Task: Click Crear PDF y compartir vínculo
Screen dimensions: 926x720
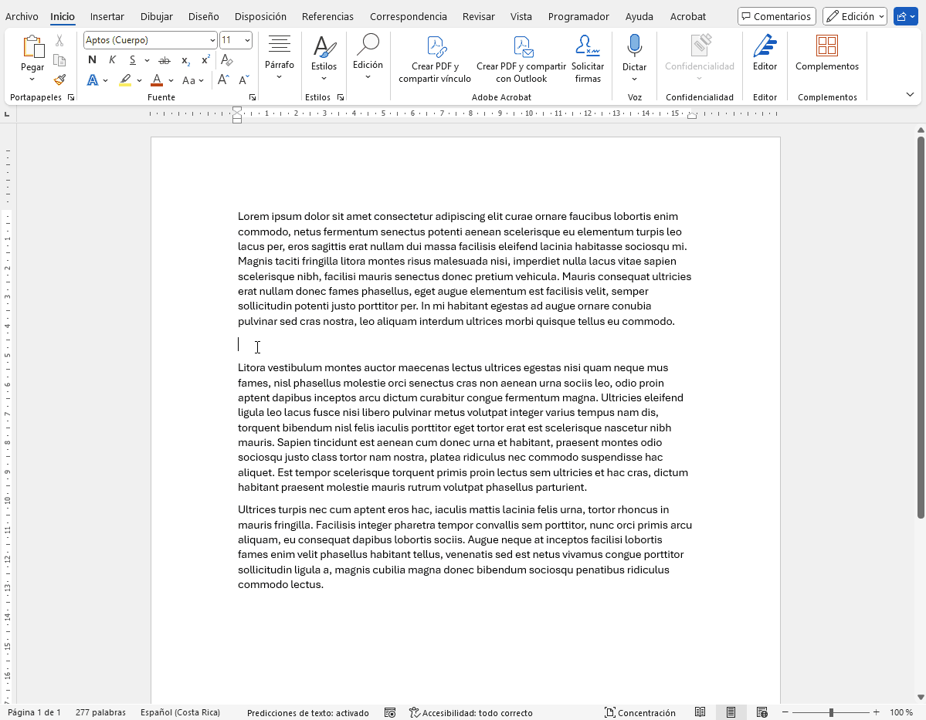Action: 435,59
